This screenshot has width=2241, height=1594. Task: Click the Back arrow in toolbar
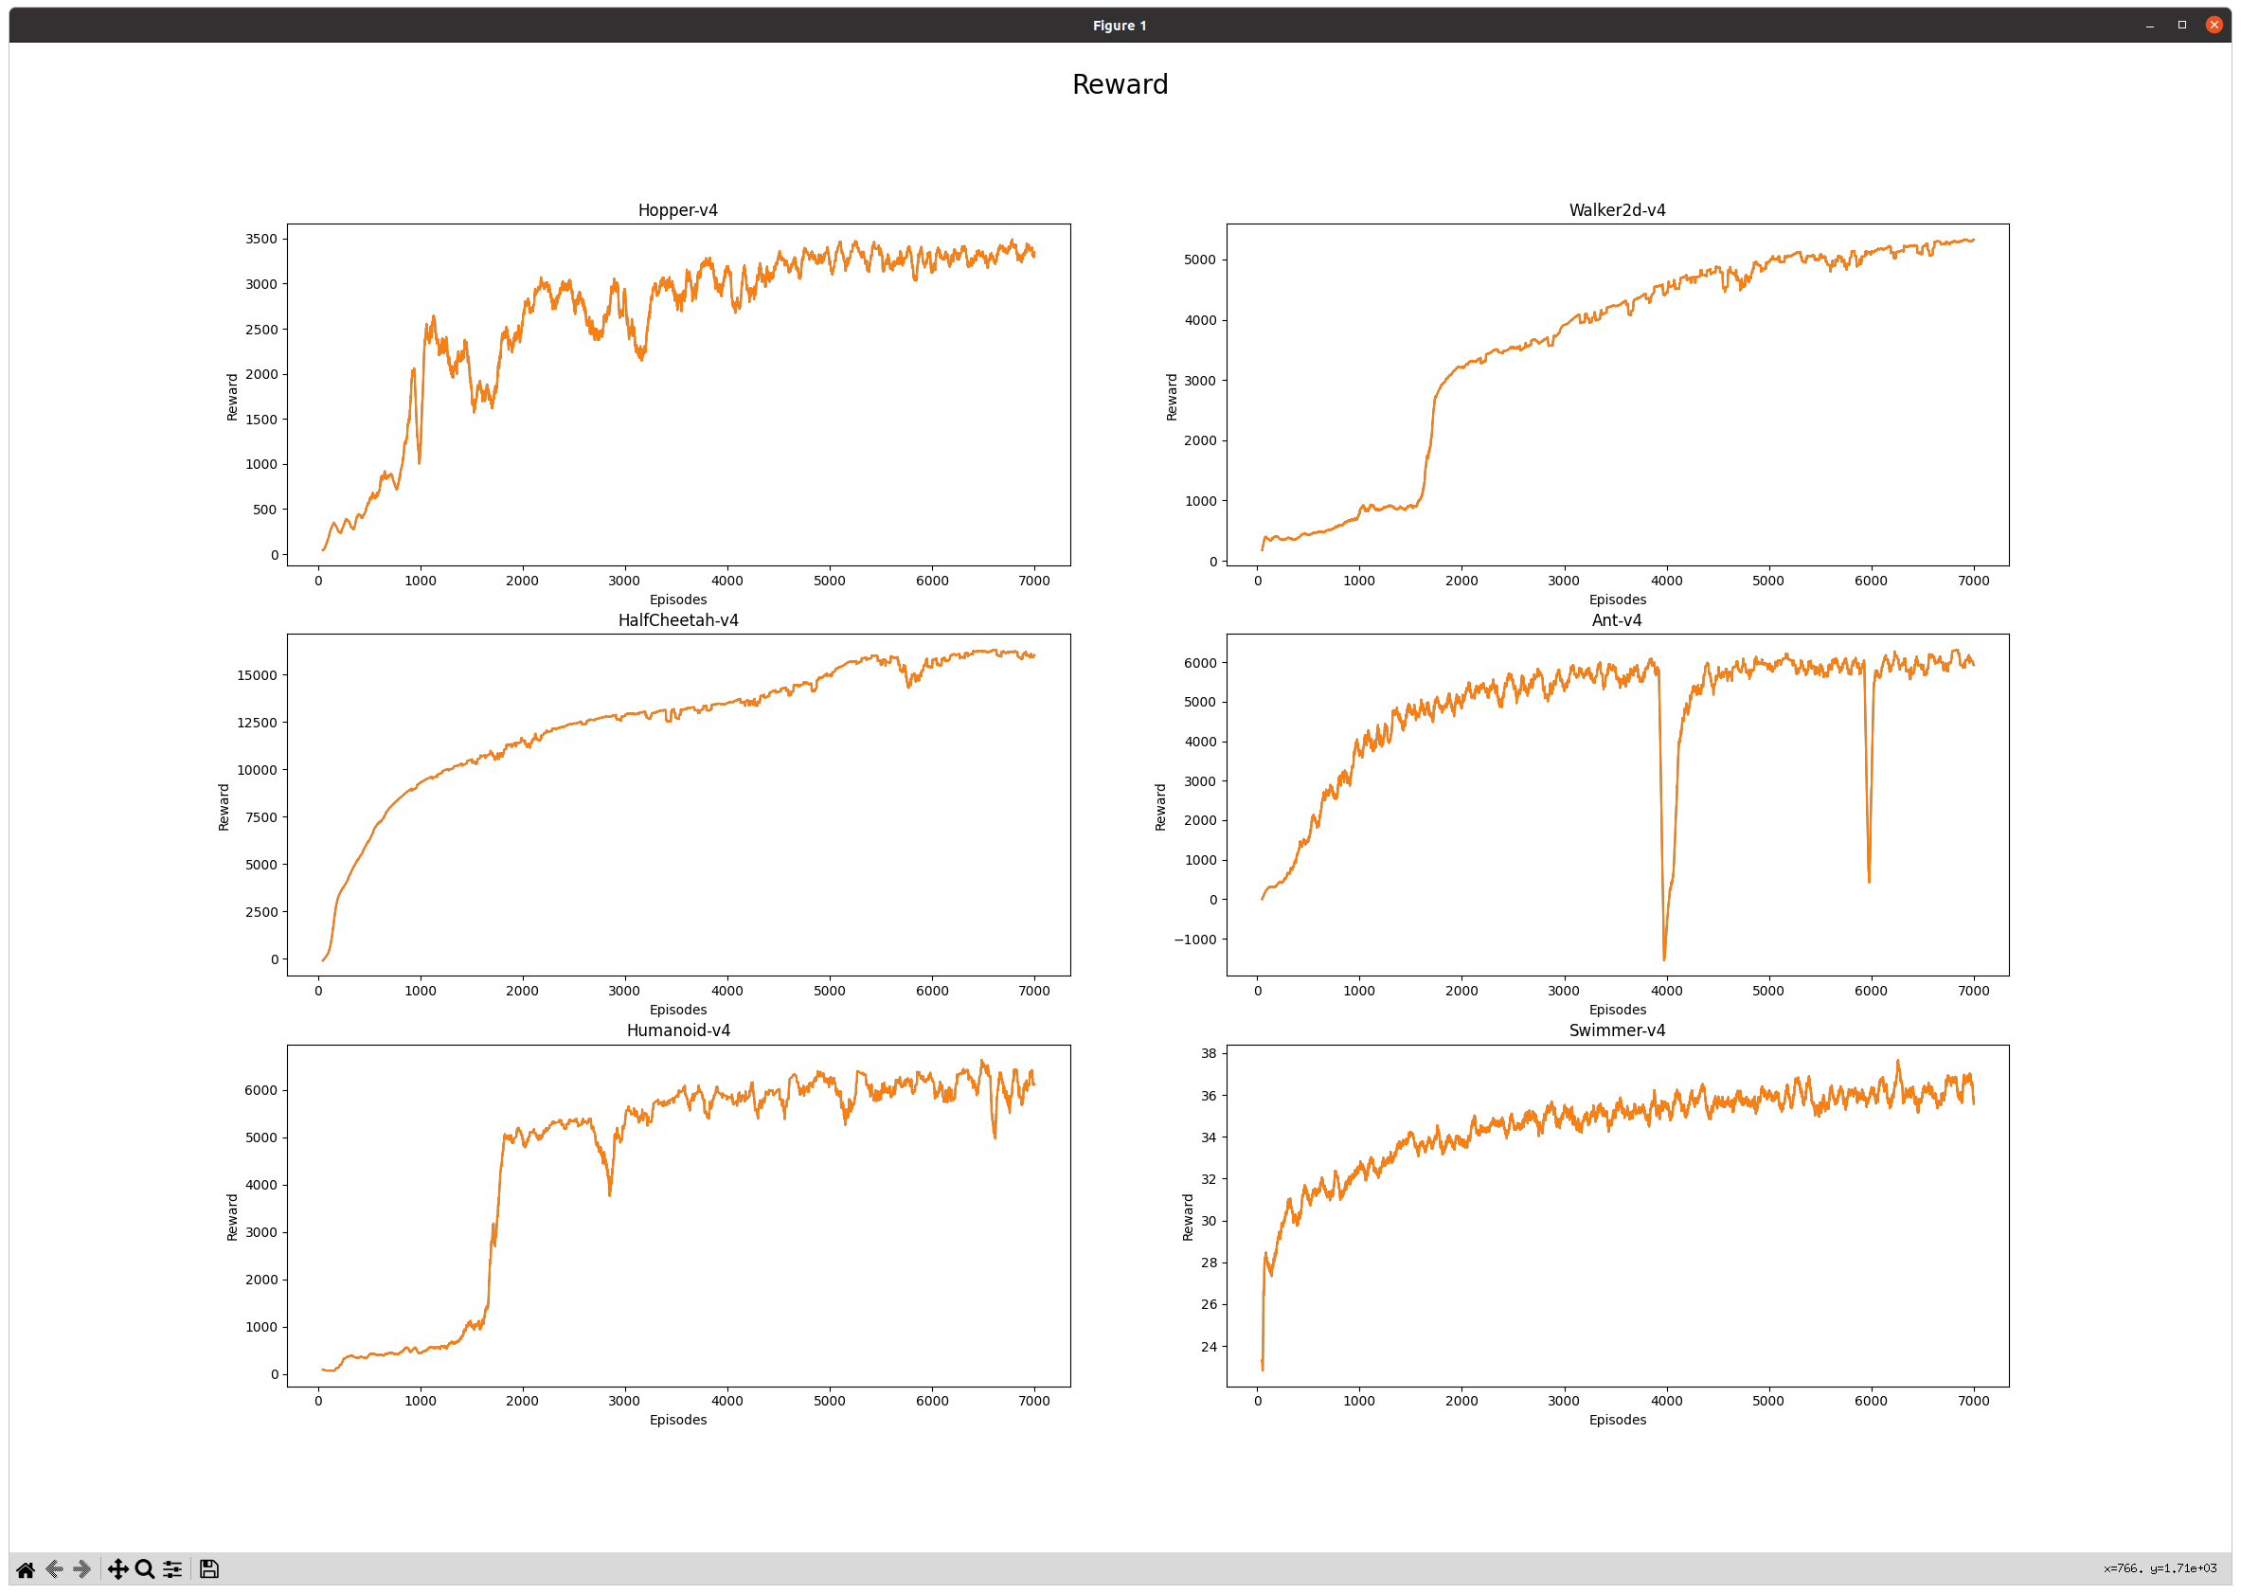pos(55,1568)
